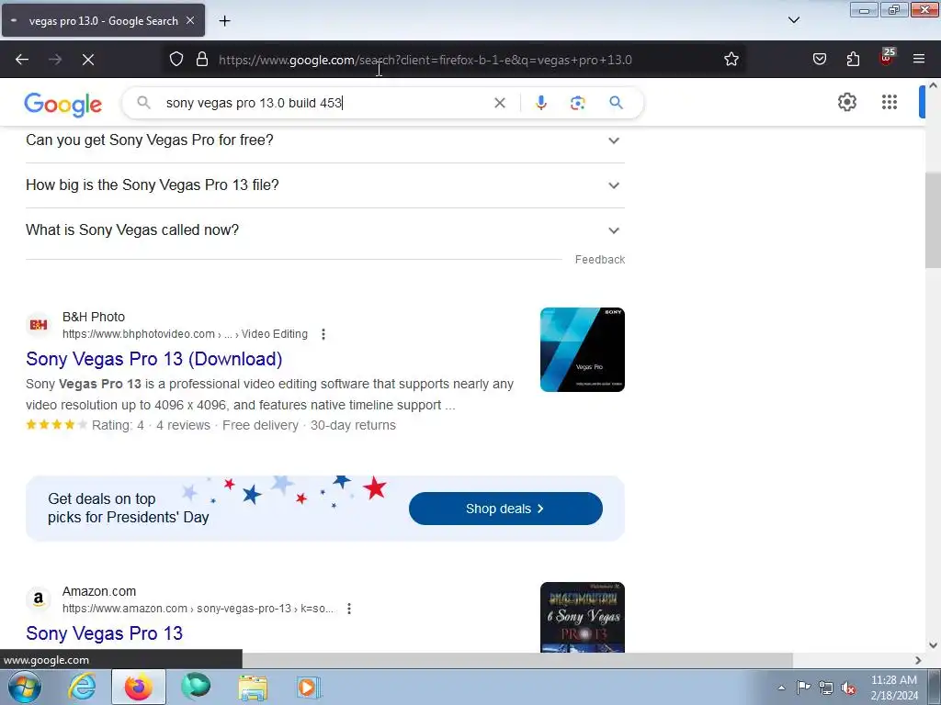Open the Save to Pocket icon
Screen dimensions: 941x705
point(819,60)
